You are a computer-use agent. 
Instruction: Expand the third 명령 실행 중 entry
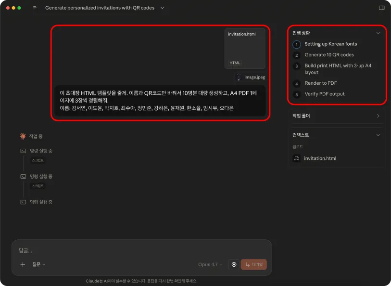pos(41,202)
